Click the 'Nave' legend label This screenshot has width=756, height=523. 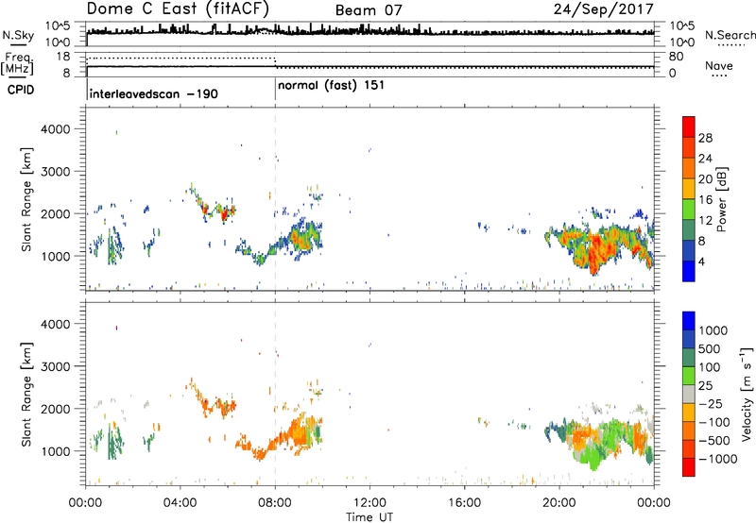(x=718, y=66)
